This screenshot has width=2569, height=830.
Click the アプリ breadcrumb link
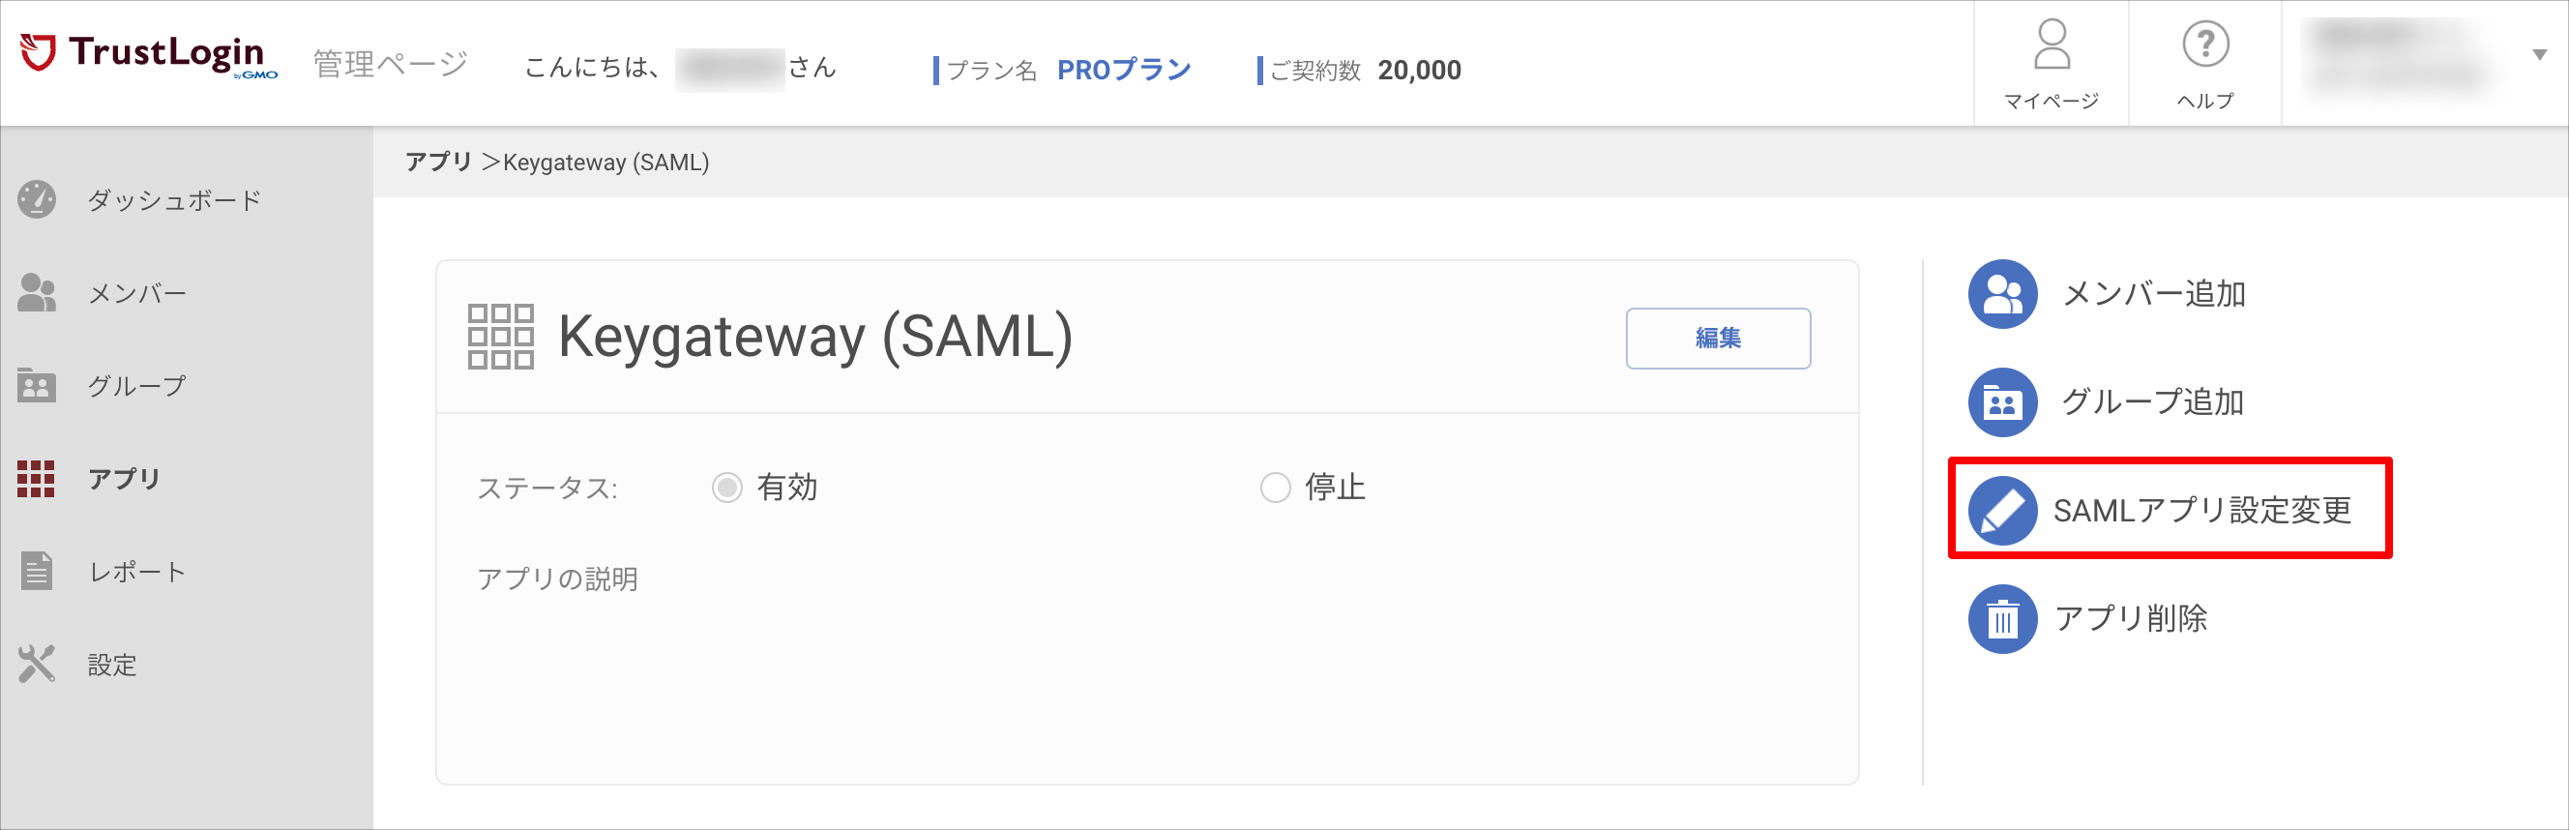click(x=438, y=162)
